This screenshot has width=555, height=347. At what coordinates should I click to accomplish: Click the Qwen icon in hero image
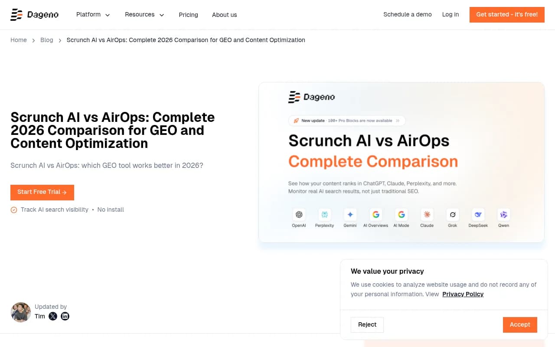(x=504, y=214)
